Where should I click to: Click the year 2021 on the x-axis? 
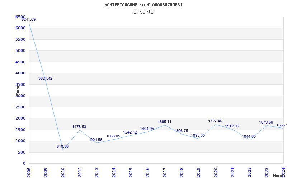[x=232, y=173]
